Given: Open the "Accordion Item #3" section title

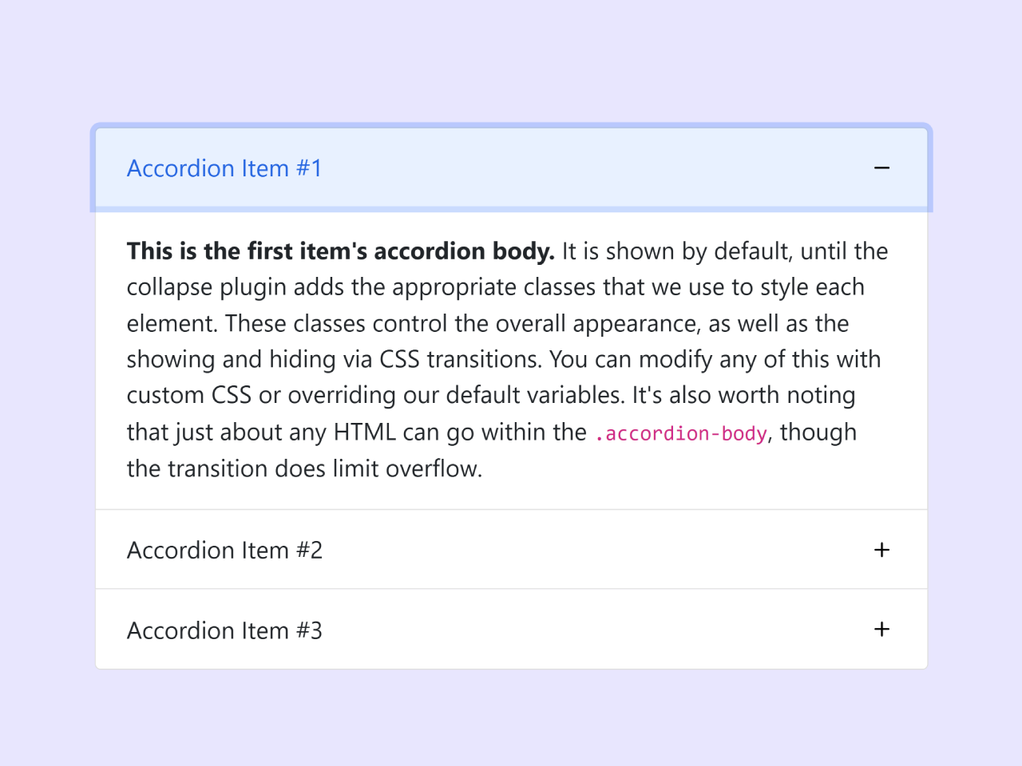Looking at the screenshot, I should (224, 630).
